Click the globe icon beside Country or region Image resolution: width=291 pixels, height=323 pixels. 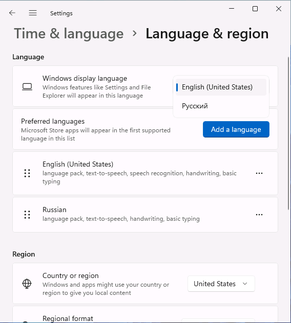(x=27, y=284)
